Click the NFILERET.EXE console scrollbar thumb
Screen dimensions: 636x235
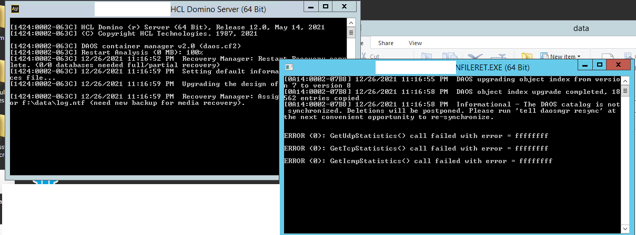coord(625,90)
